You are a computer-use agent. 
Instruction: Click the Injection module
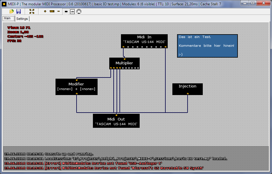(x=187, y=88)
